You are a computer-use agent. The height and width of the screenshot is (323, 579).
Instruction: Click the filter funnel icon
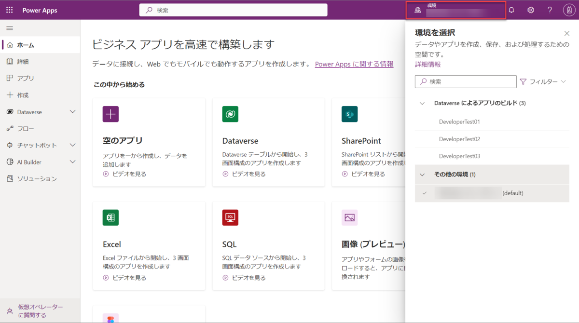pos(523,82)
